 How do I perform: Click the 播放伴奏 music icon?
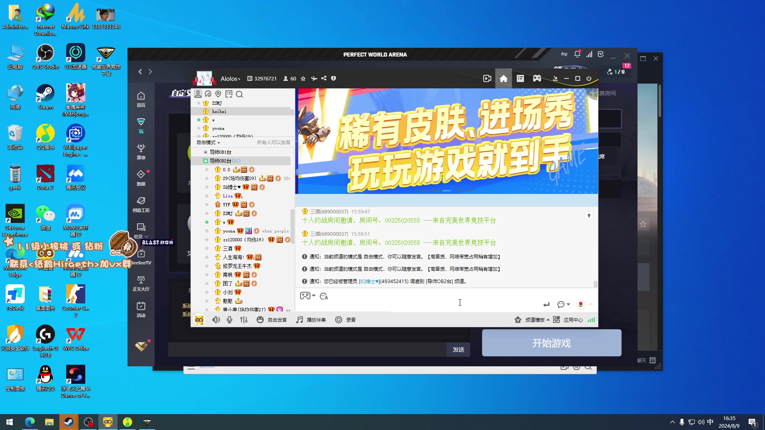pyautogui.click(x=300, y=320)
